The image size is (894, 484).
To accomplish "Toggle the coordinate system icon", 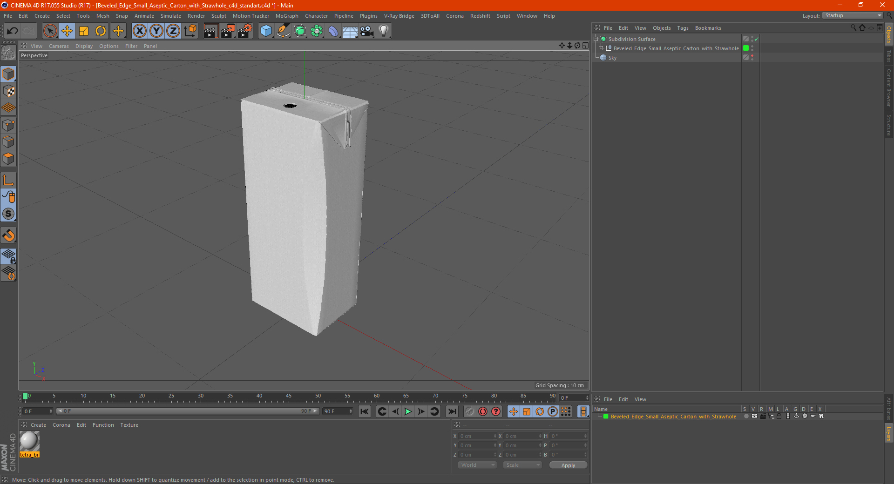I will [x=190, y=31].
